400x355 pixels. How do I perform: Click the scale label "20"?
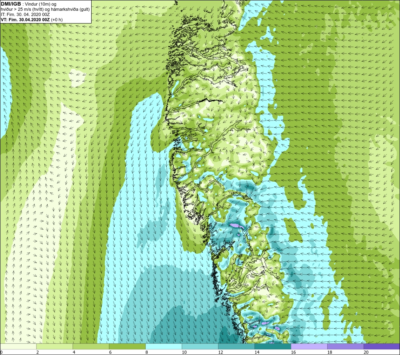click(x=366, y=352)
